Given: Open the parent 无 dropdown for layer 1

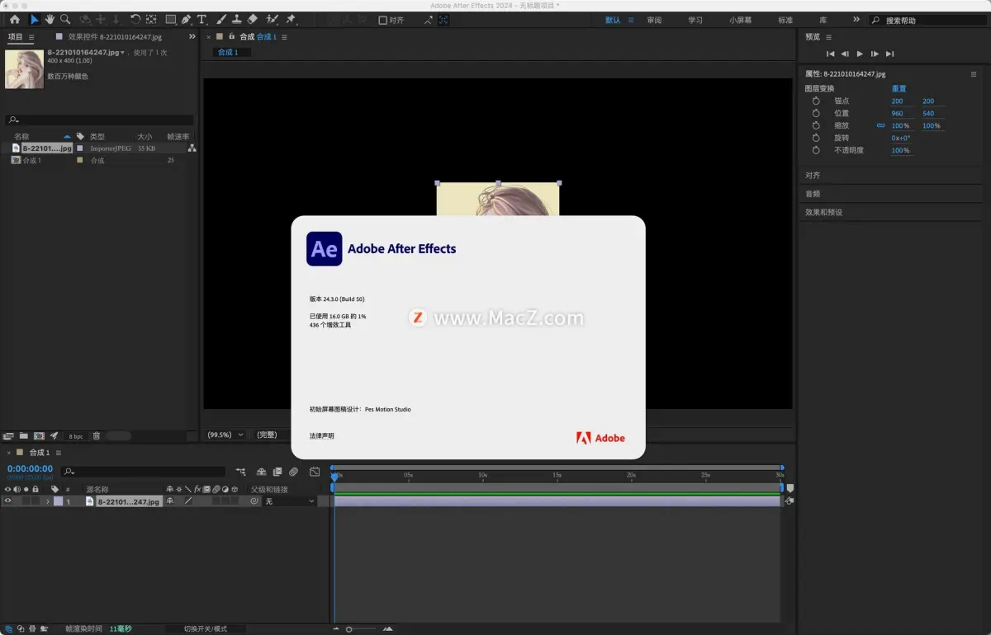Looking at the screenshot, I should pyautogui.click(x=289, y=501).
